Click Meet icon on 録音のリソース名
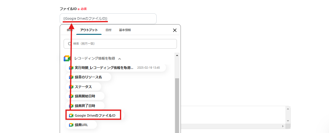Image resolution: width=329 pixels, height=133 pixels. (x=71, y=77)
